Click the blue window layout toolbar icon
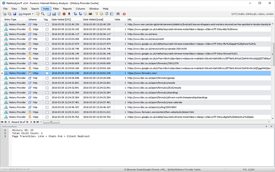This screenshot has height=172, width=275. [x=49, y=14]
